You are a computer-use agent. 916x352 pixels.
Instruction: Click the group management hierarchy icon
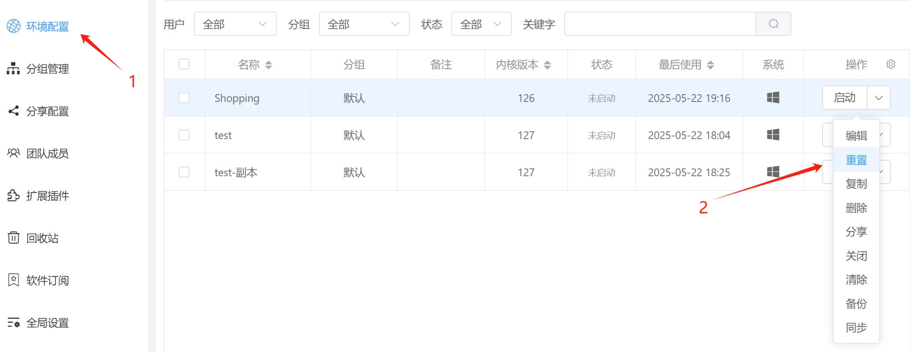coord(13,69)
